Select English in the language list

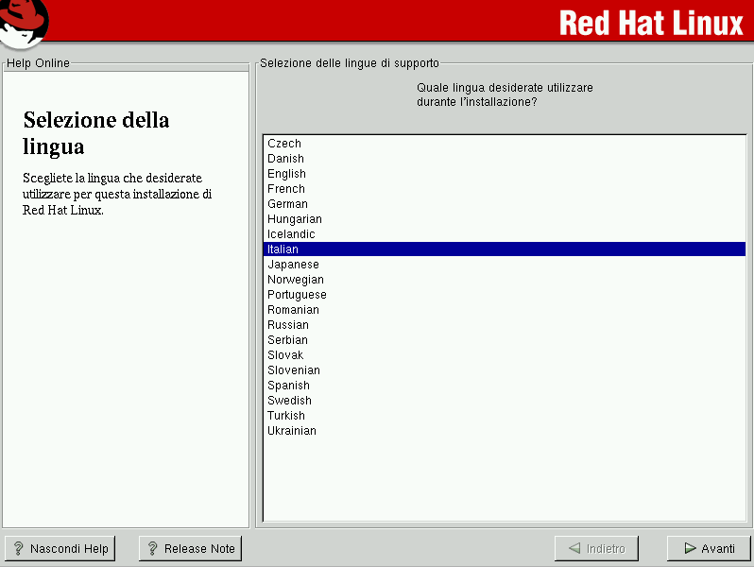tap(286, 174)
